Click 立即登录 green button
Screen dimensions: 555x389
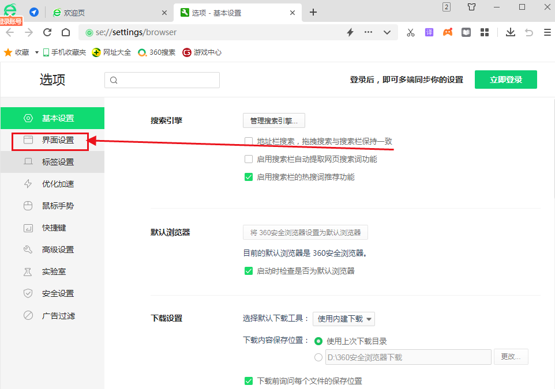point(506,80)
